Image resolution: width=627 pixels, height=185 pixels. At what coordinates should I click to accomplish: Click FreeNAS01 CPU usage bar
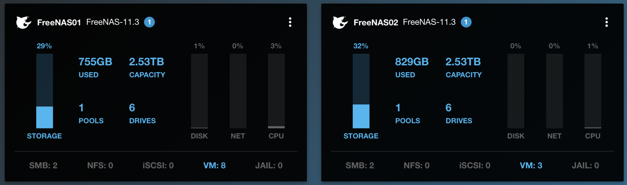pyautogui.click(x=276, y=91)
